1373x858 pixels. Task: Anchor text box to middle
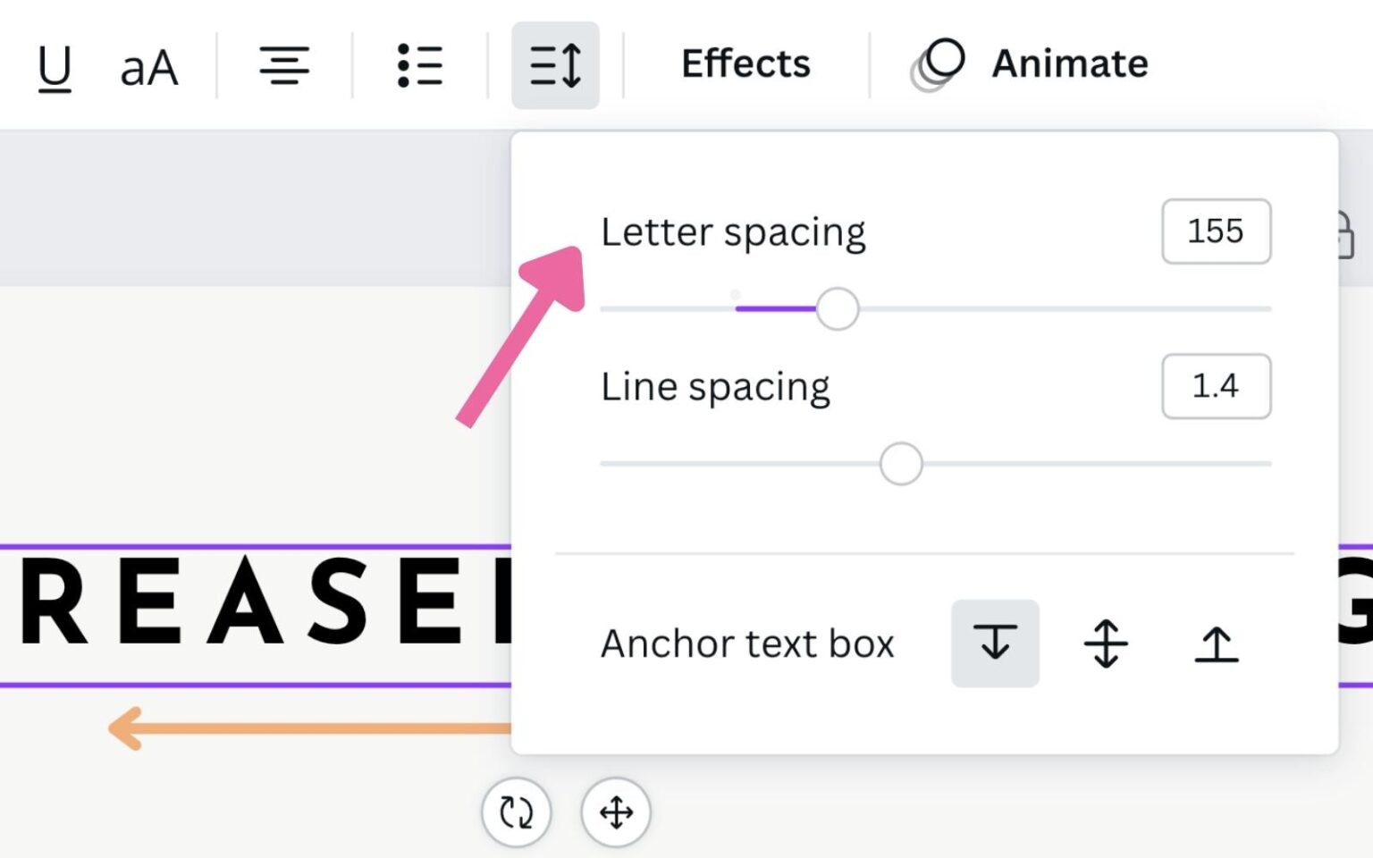[x=1106, y=643]
